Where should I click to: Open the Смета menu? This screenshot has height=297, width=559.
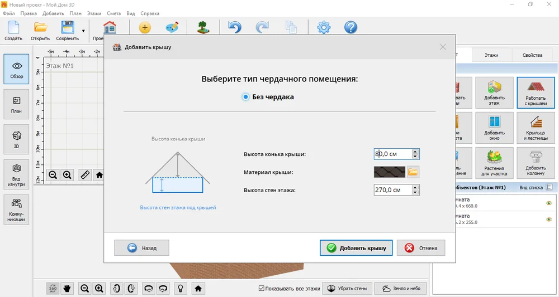point(113,13)
